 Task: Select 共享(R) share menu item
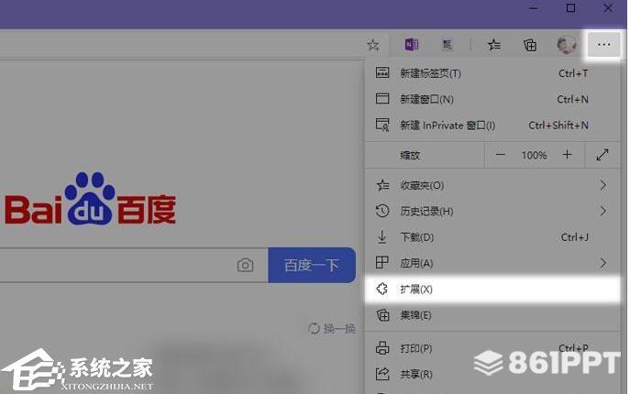point(492,375)
